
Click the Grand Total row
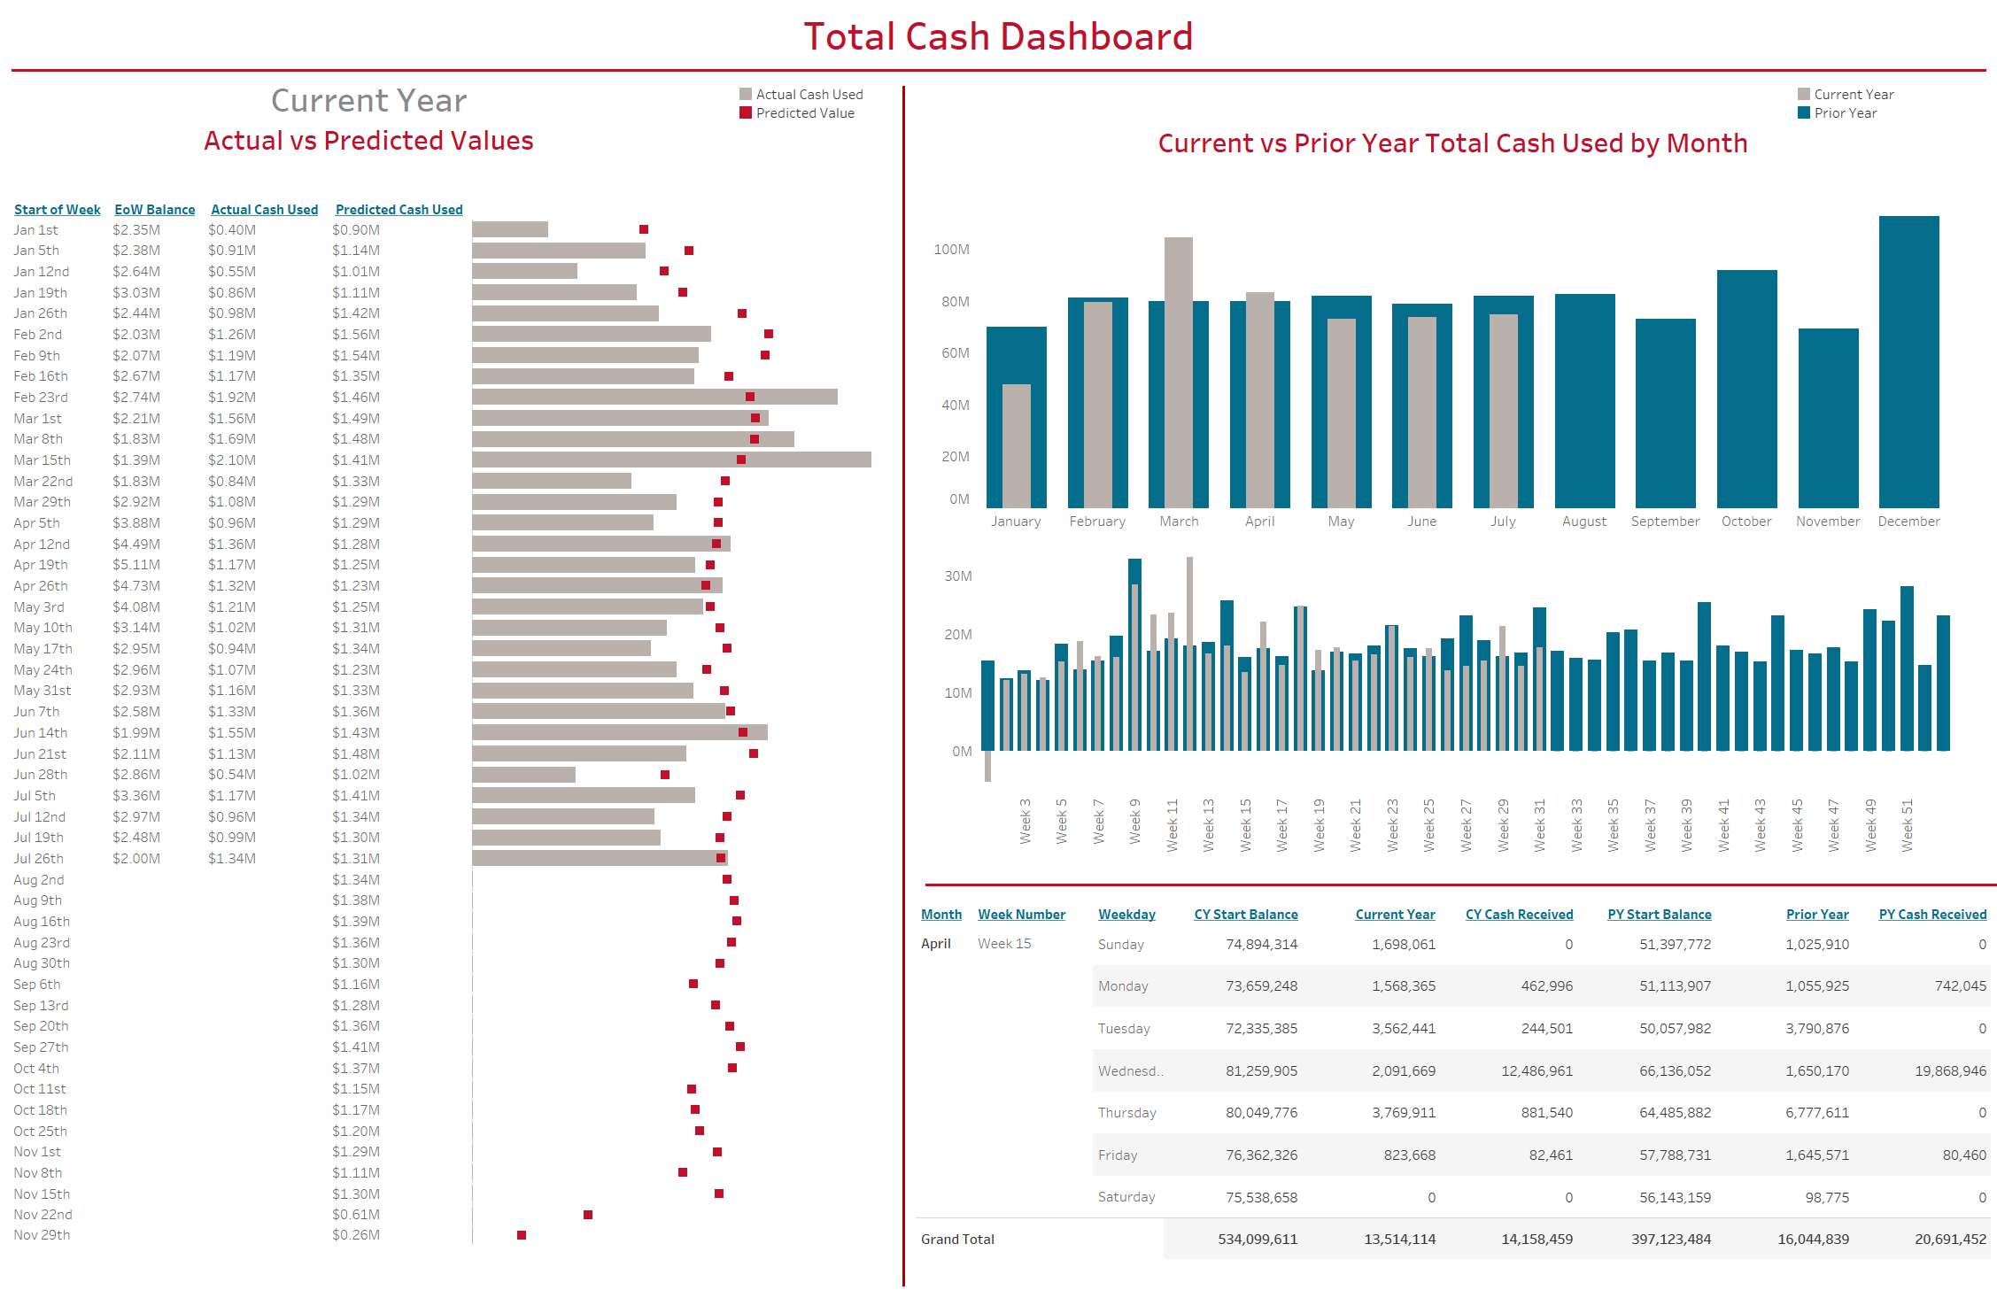tap(956, 1239)
